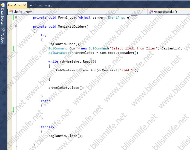Click the Toolbox wrench icon

2,30
